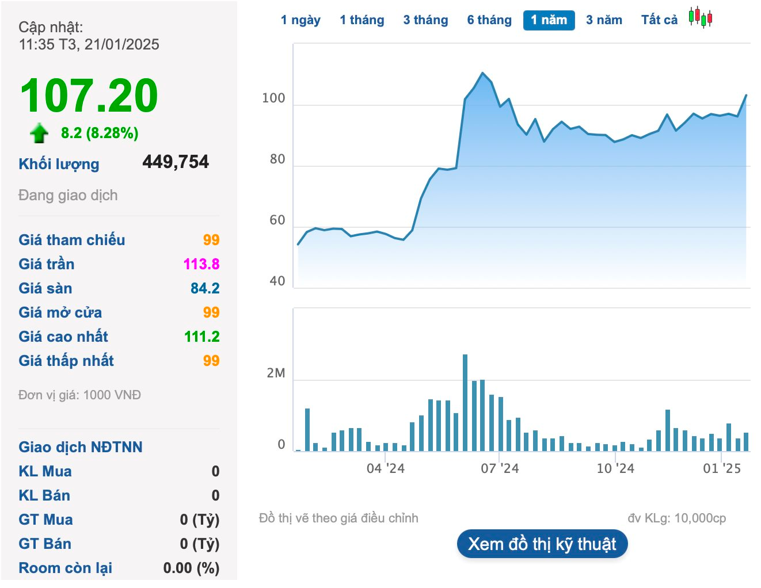Open Xem đồ thị kỹ thuật button
Image resolution: width=761 pixels, height=588 pixels.
[542, 544]
